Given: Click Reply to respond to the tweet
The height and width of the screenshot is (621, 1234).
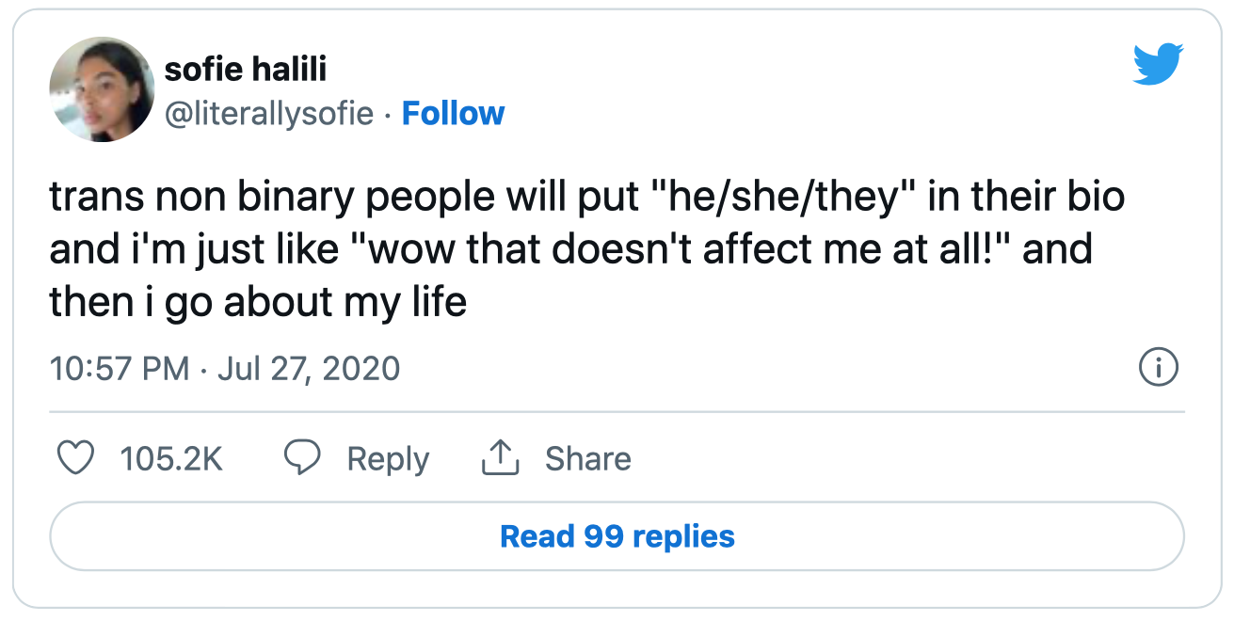Looking at the screenshot, I should tap(387, 459).
